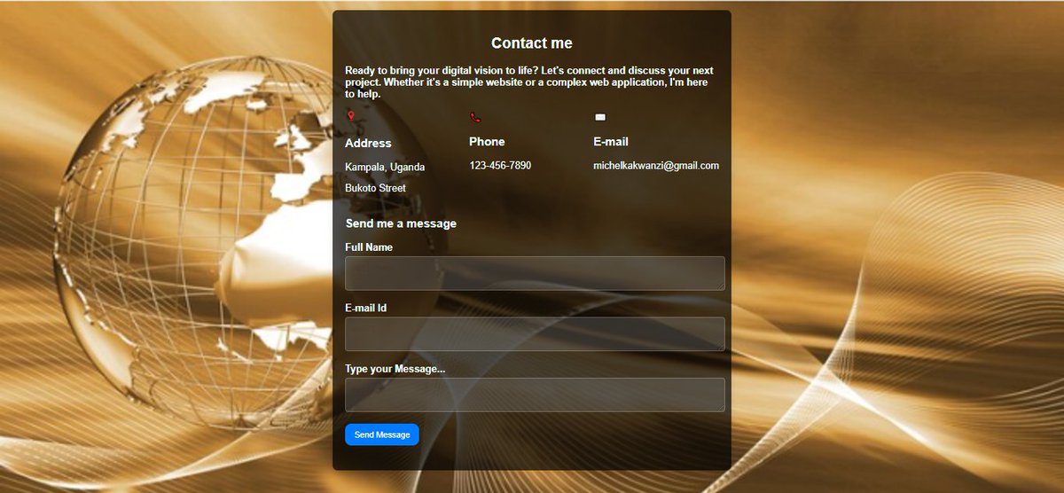
Task: Click the Address heading
Action: pos(368,143)
